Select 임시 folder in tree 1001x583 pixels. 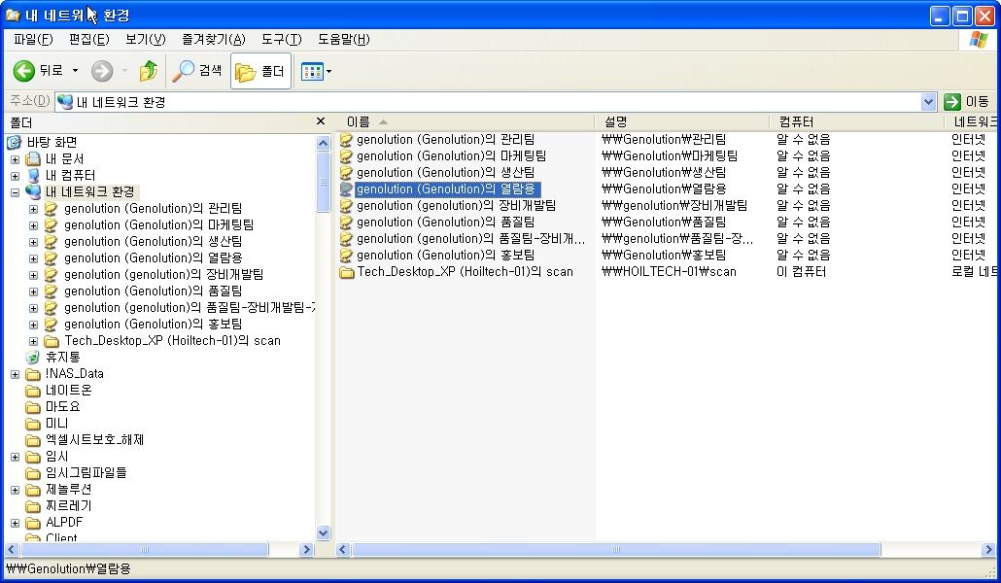click(56, 457)
